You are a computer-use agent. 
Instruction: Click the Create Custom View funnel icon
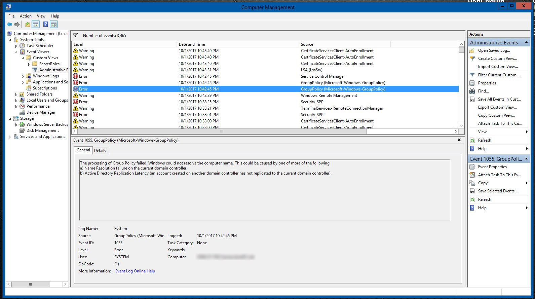[x=472, y=59]
